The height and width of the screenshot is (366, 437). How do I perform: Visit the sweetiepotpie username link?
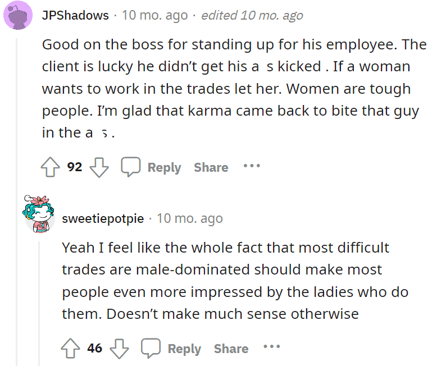(x=103, y=219)
